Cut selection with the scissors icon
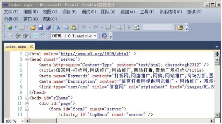 point(58,27)
